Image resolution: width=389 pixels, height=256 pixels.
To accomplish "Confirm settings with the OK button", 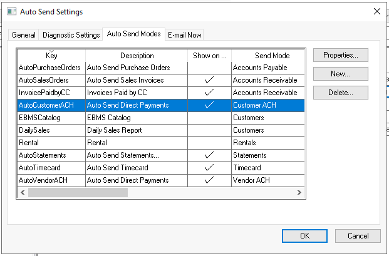I will pyautogui.click(x=304, y=236).
